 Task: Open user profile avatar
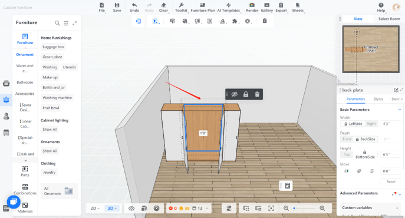click(x=396, y=7)
